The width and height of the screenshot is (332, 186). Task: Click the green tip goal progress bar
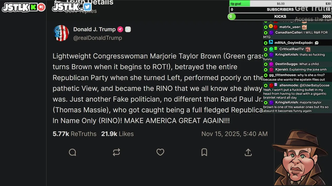pos(240,4)
